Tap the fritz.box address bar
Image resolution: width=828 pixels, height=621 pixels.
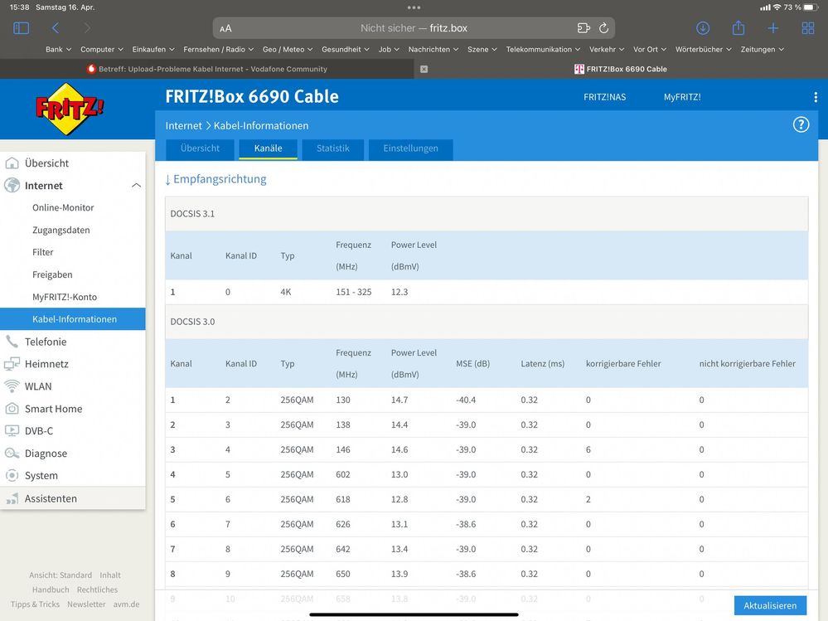click(414, 28)
